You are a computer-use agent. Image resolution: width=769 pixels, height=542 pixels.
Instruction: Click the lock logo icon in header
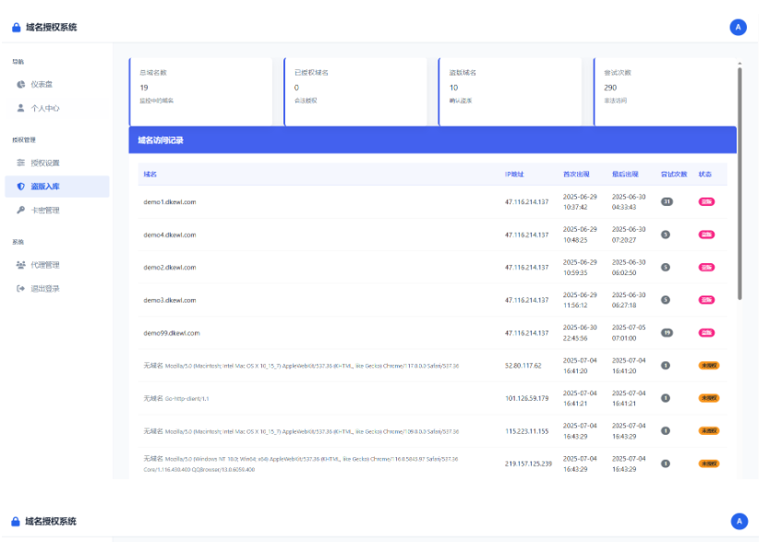16,28
